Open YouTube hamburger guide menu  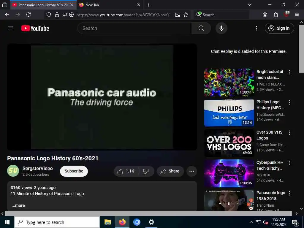pos(11,28)
